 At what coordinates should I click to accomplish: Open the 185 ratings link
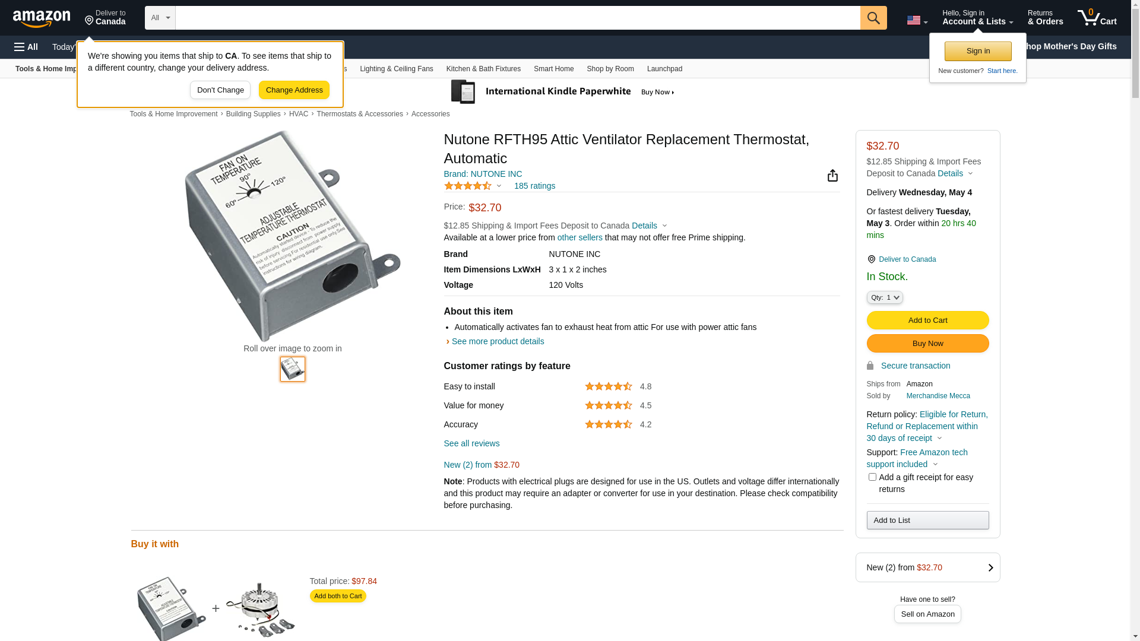[x=534, y=186]
